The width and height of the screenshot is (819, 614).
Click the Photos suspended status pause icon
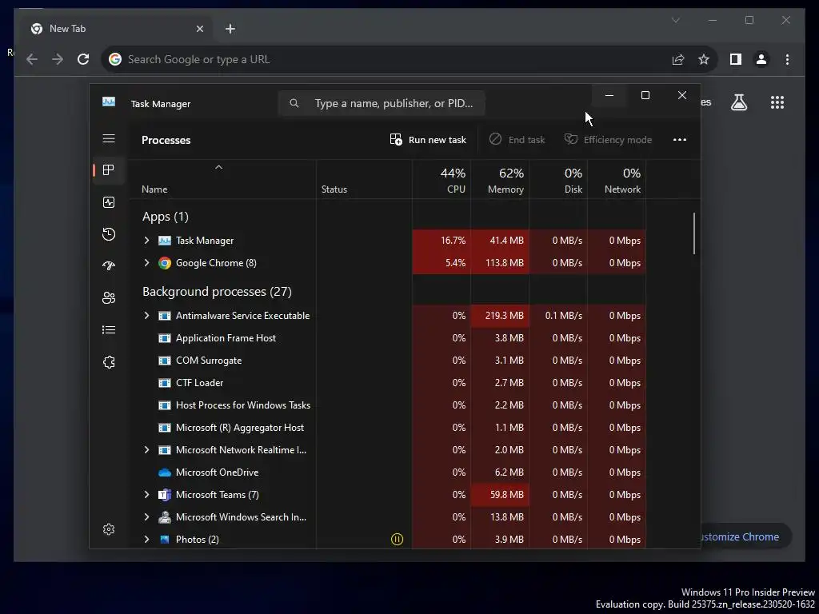397,540
